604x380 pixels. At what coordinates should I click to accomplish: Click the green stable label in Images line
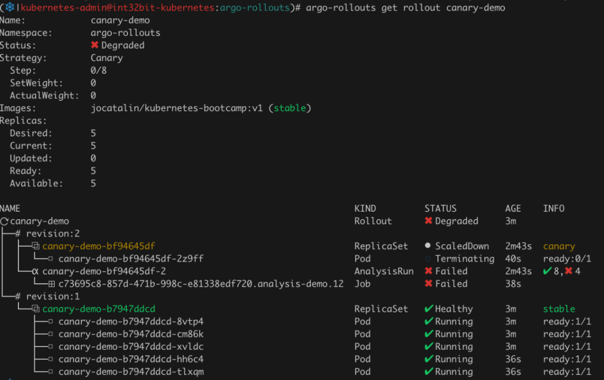[290, 108]
